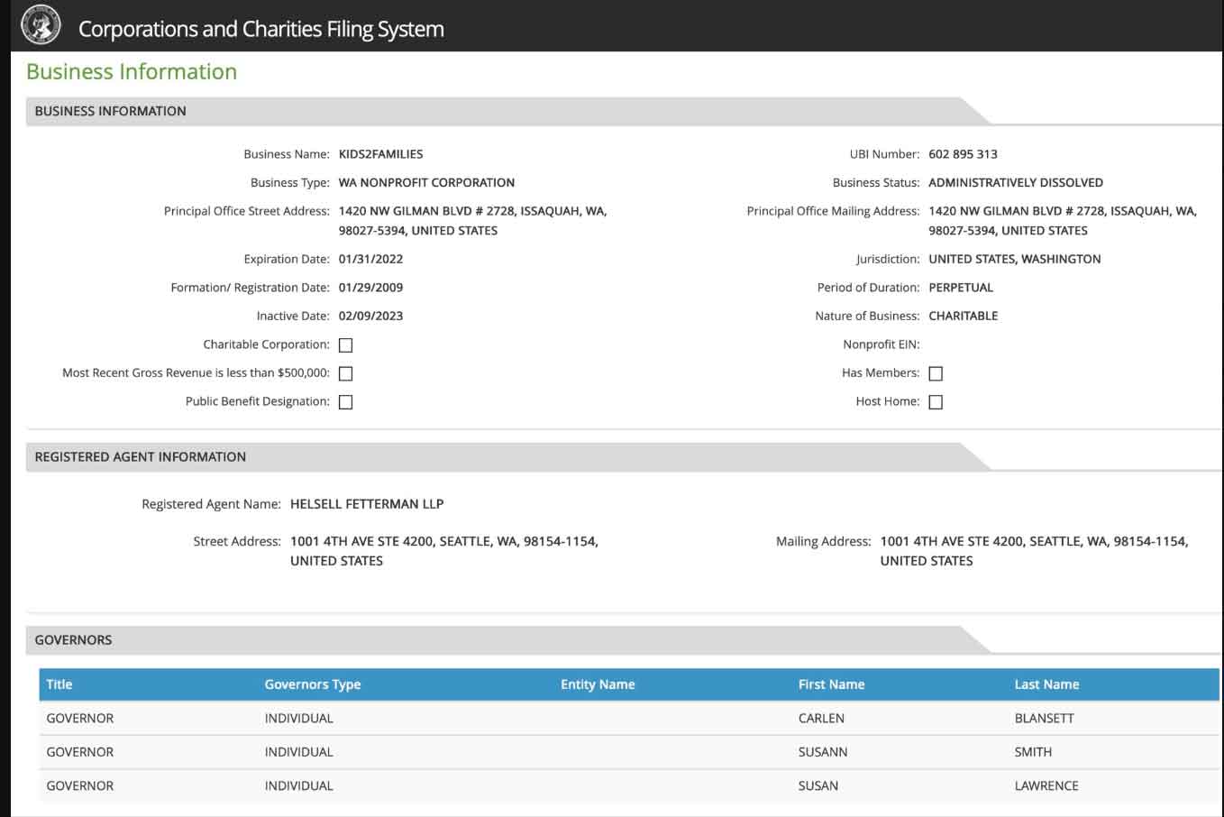Click the Corporations and Charities Filing System title
1224x817 pixels.
click(260, 29)
